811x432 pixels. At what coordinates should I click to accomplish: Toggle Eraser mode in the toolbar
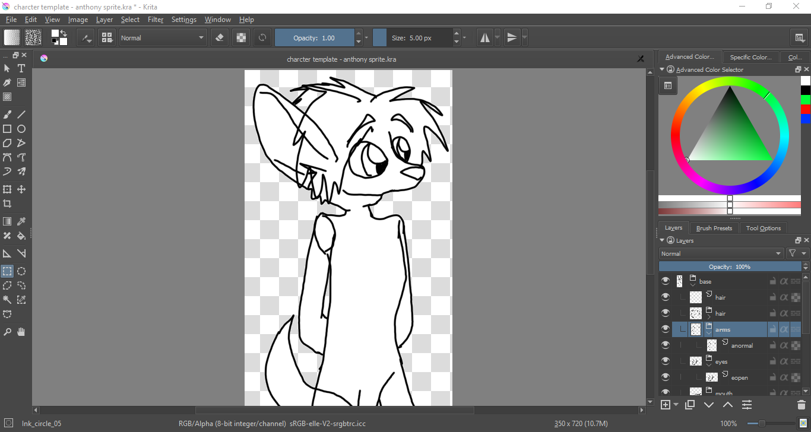point(220,38)
